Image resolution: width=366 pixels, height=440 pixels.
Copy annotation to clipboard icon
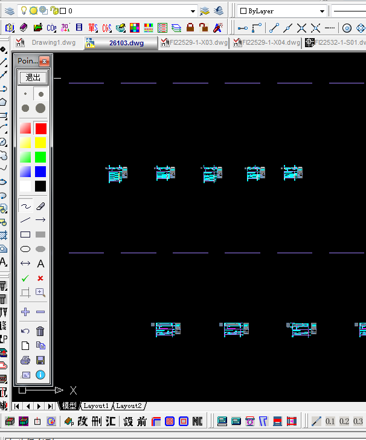tap(40, 346)
